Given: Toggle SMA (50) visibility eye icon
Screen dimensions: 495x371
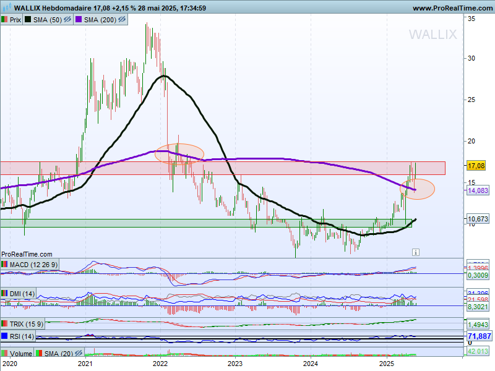Looking at the screenshot, I should (67, 20).
